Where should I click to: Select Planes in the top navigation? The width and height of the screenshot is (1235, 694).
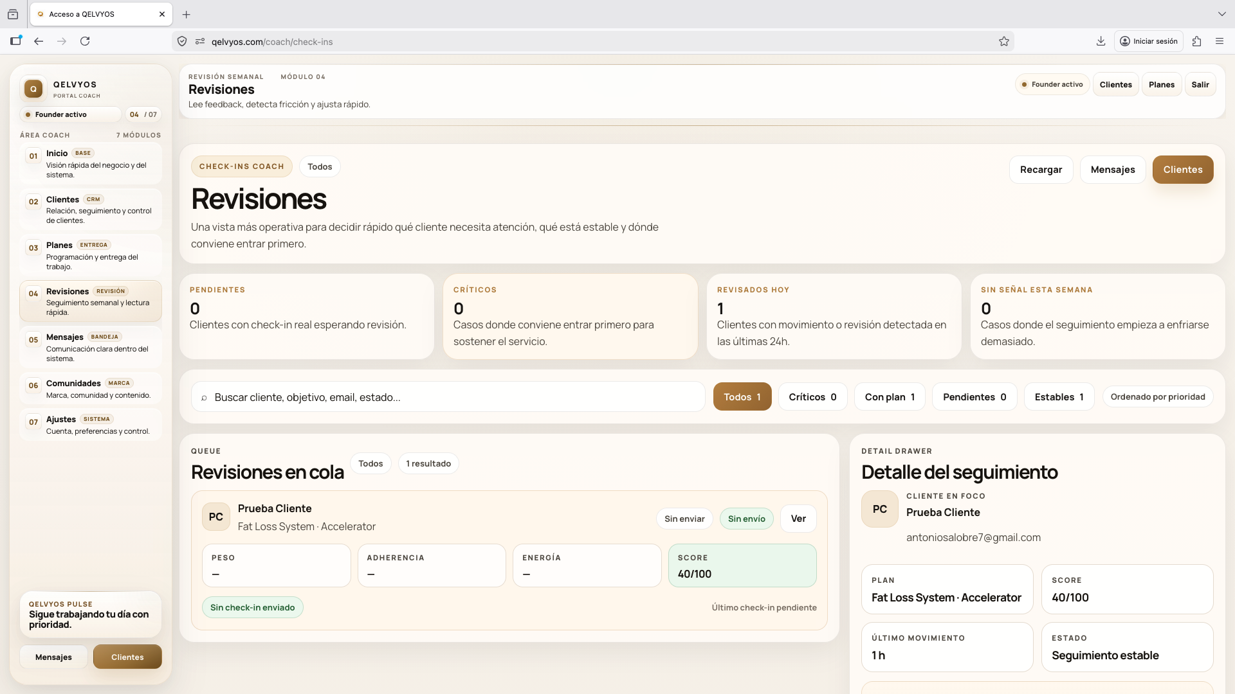1162,84
